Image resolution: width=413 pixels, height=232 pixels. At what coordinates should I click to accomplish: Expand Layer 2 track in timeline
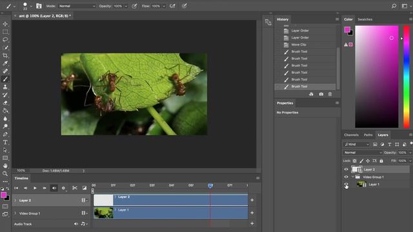click(15, 200)
